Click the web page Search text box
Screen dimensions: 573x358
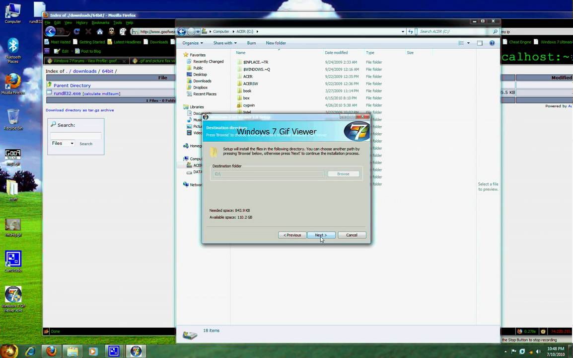[x=75, y=136]
